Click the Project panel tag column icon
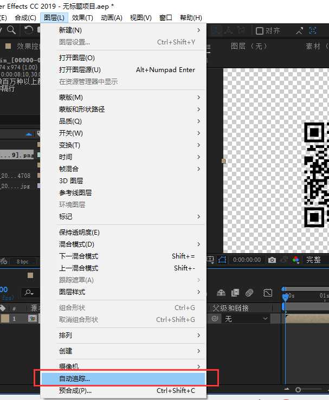329x400 pixels. 38,134
